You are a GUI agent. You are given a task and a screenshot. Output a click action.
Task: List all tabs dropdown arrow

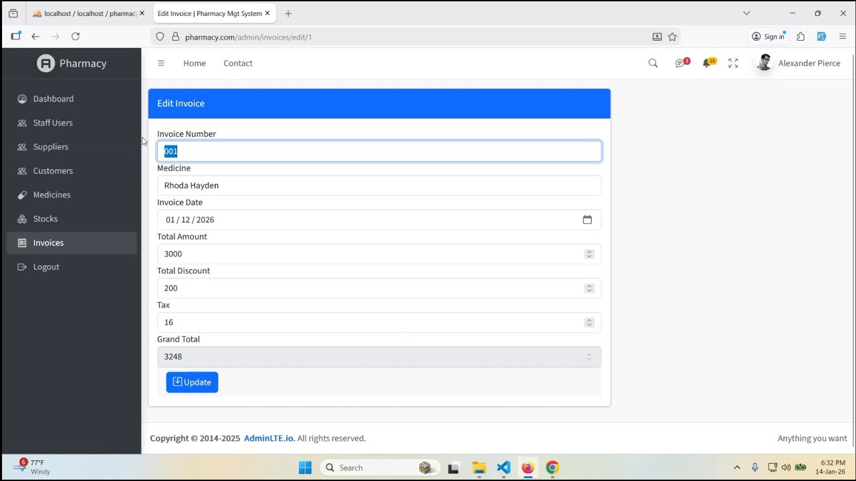pyautogui.click(x=746, y=13)
